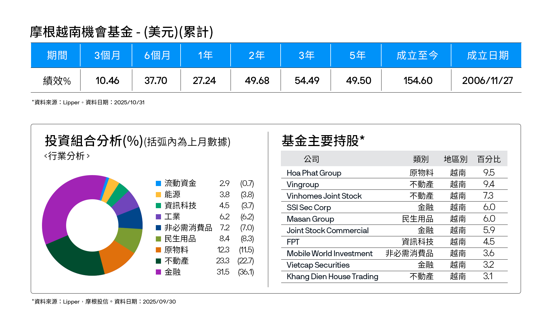The width and height of the screenshot is (552, 320).
Task: Click the 能源 yellow legend swatch
Action: click(x=158, y=195)
